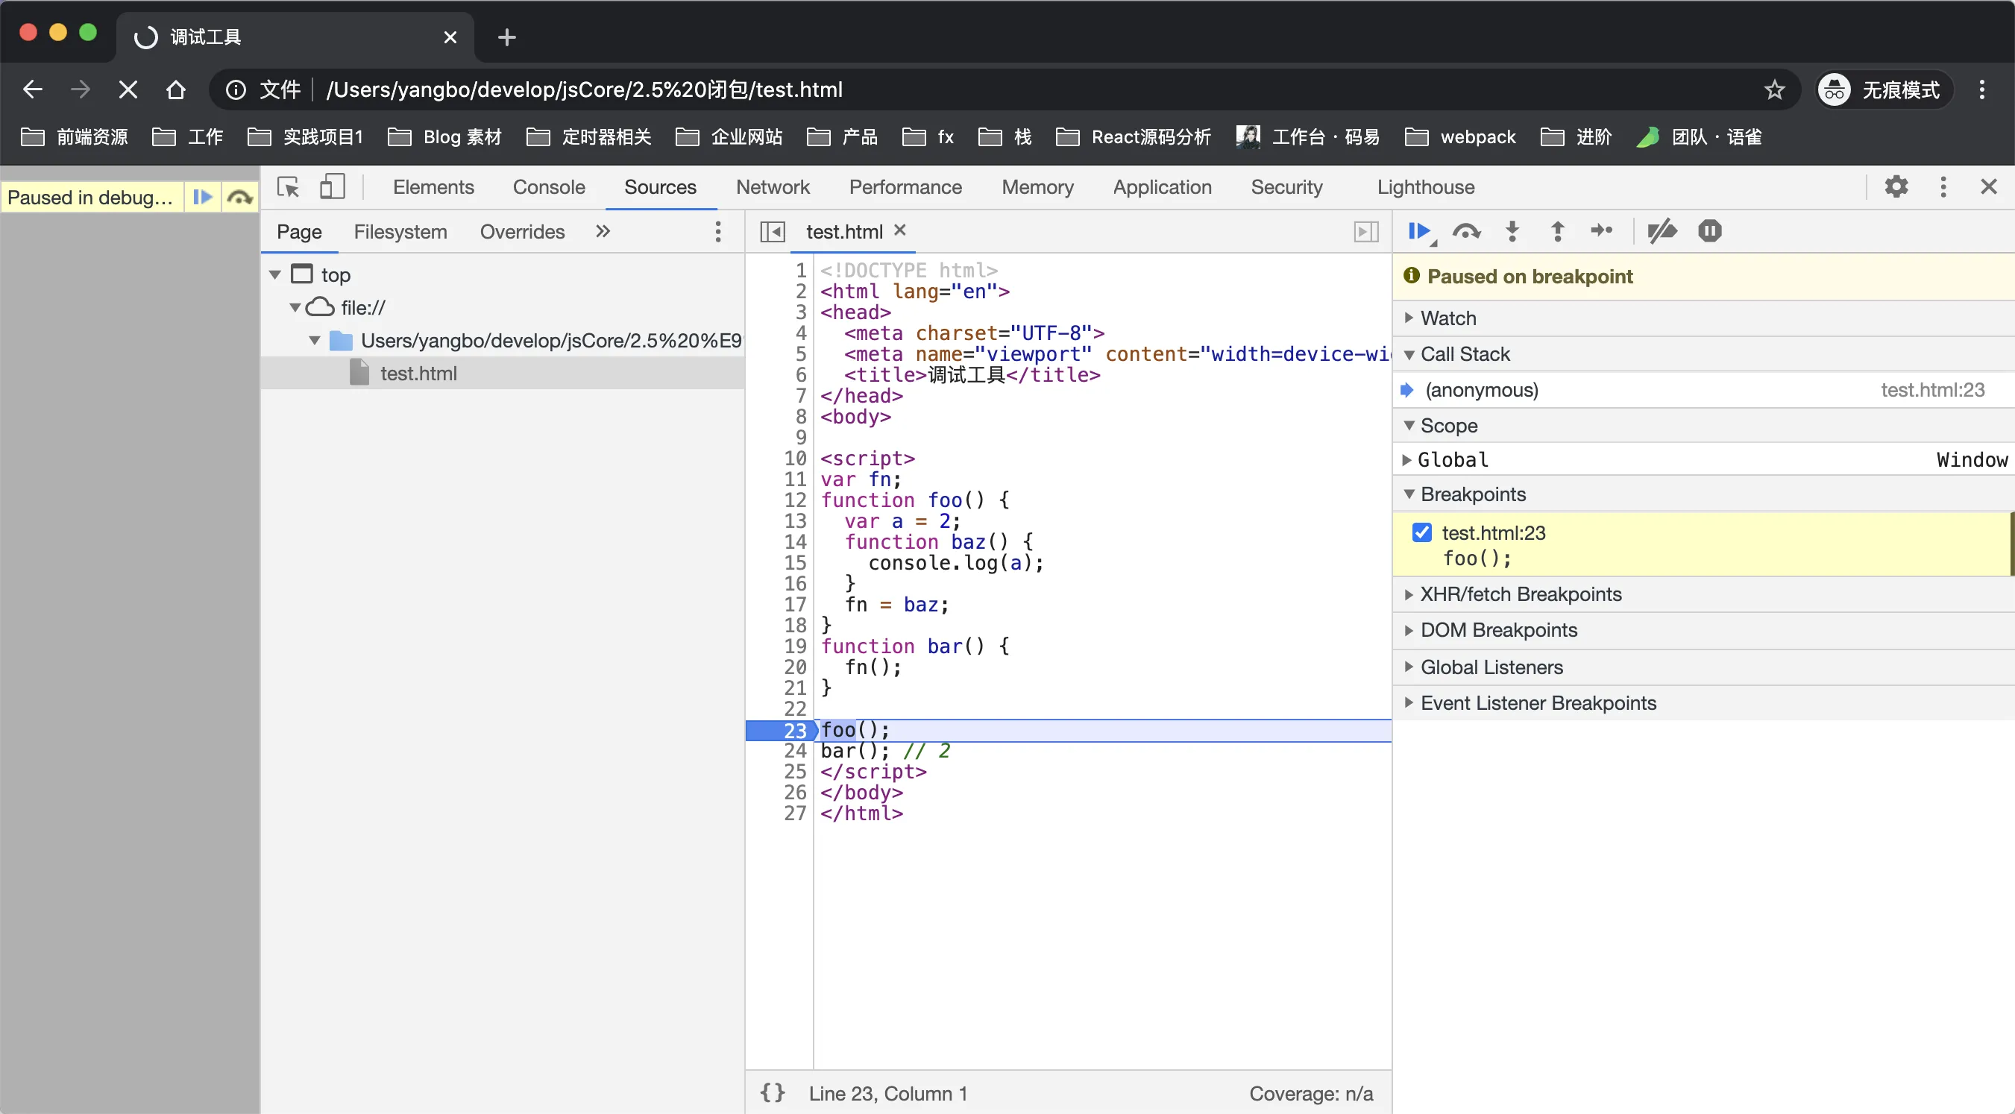Image resolution: width=2015 pixels, height=1114 pixels.
Task: Switch to the Memory tab
Action: coord(1037,187)
